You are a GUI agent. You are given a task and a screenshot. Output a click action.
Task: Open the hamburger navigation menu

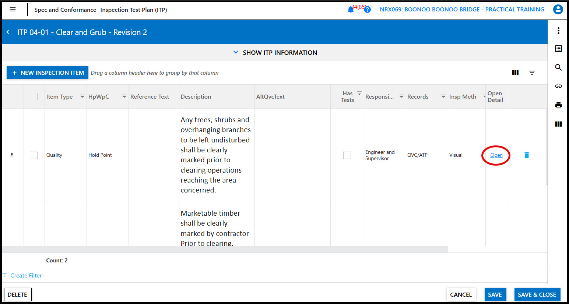point(13,10)
